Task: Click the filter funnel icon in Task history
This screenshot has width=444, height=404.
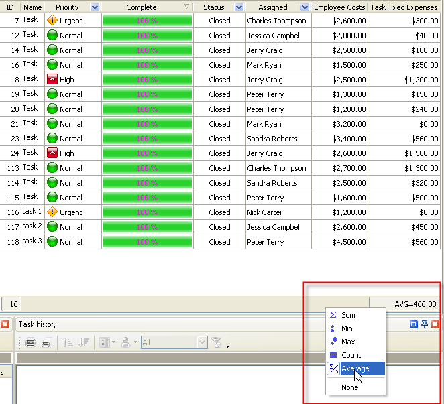Action: click(x=216, y=342)
